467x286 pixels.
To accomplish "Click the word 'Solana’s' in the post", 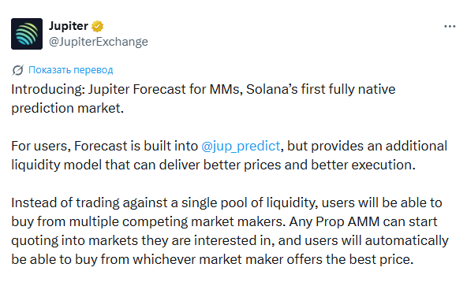I will tap(272, 89).
